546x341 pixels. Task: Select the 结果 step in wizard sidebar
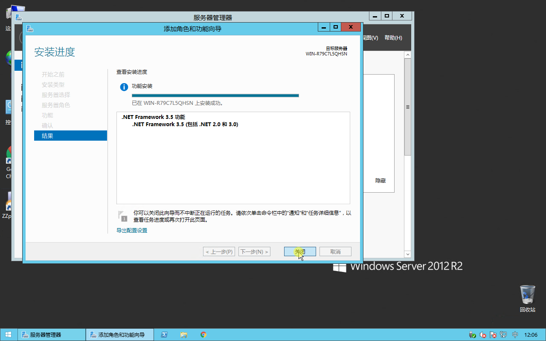70,136
